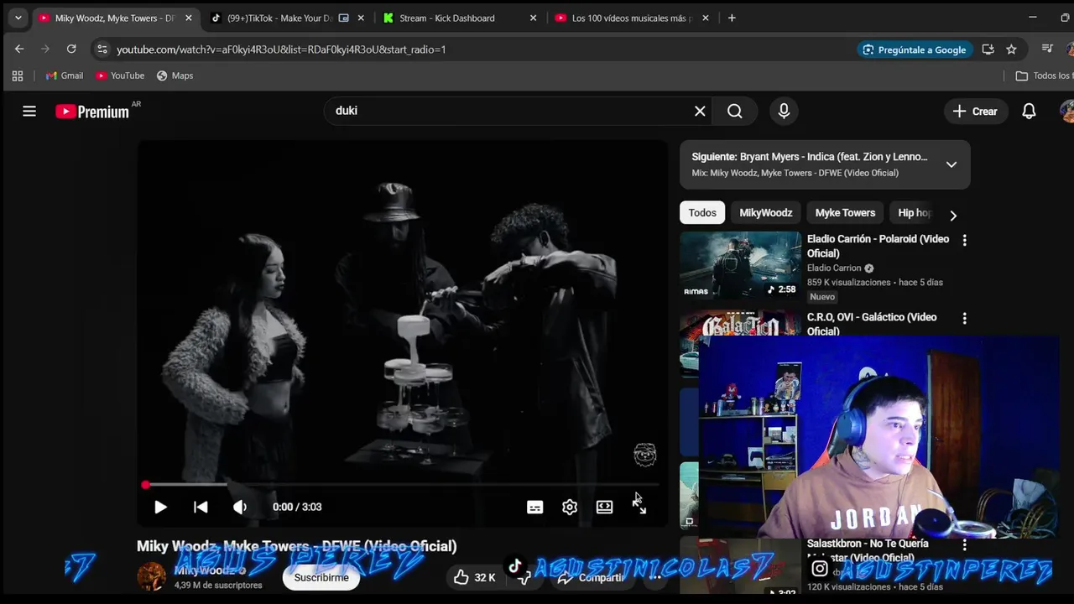The image size is (1074, 604).
Task: Play the video with the play button
Action: point(160,507)
